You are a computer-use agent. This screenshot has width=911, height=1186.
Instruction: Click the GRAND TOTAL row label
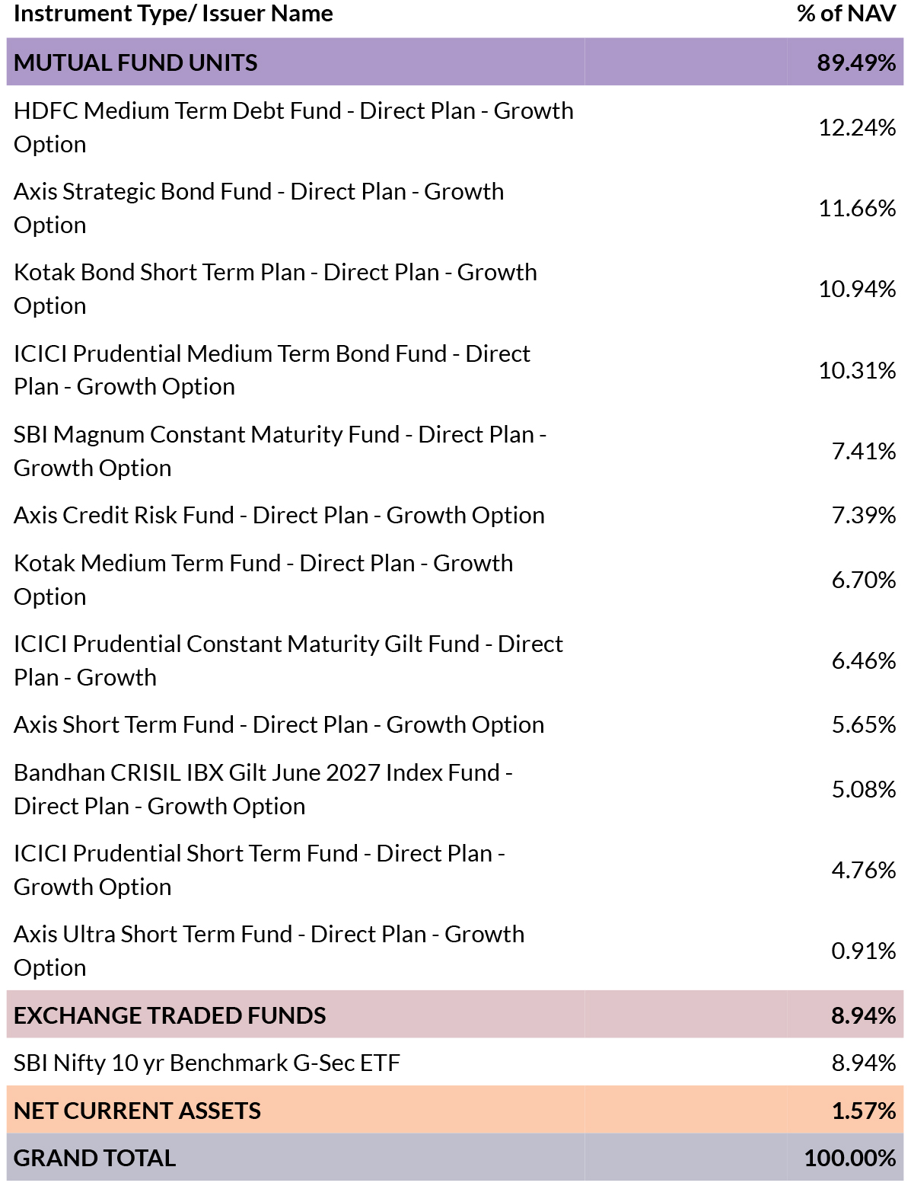click(95, 1158)
